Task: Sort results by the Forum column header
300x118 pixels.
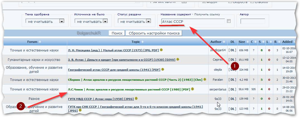Action: [x=34, y=42]
